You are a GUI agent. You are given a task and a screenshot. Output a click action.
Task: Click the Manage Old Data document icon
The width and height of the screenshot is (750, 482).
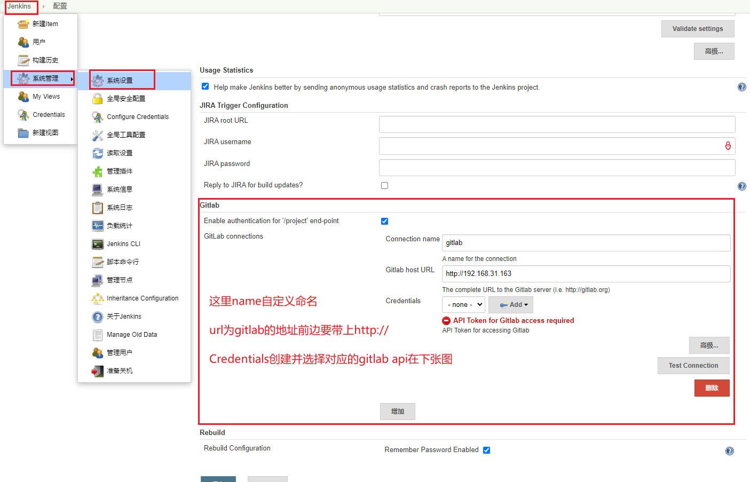pos(97,335)
